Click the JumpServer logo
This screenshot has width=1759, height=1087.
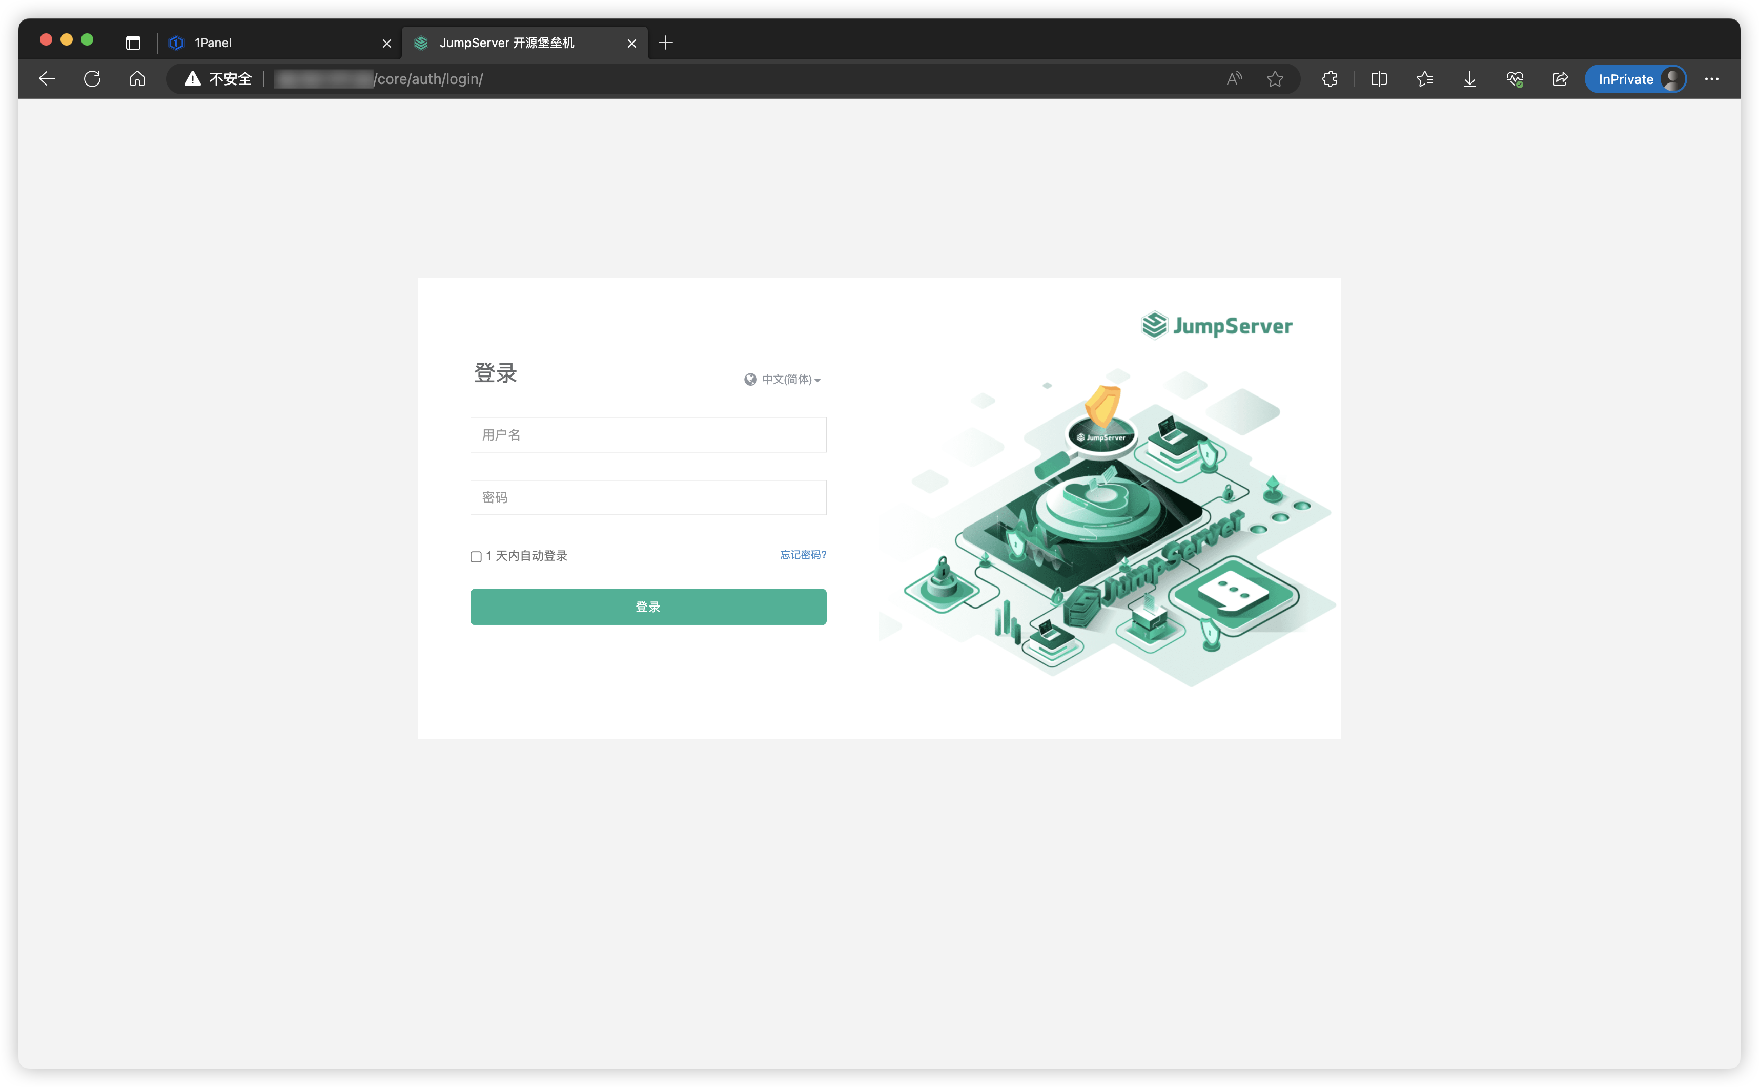point(1217,326)
